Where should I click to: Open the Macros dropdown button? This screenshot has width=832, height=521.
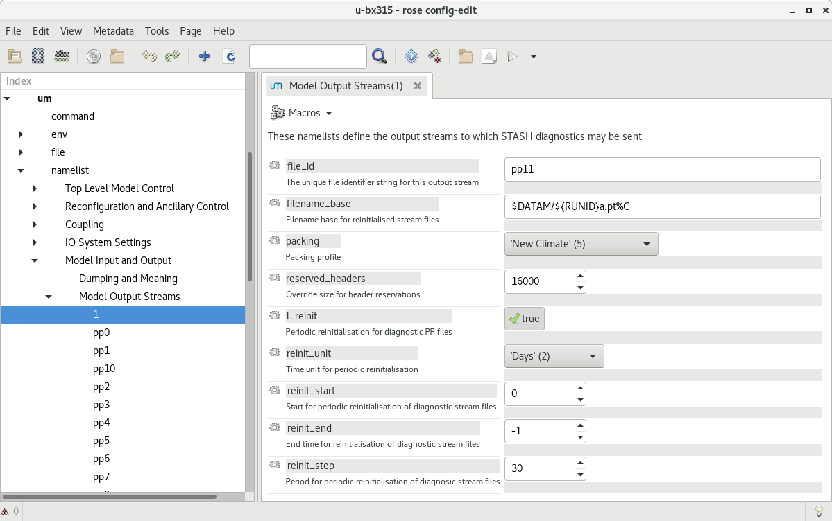302,113
